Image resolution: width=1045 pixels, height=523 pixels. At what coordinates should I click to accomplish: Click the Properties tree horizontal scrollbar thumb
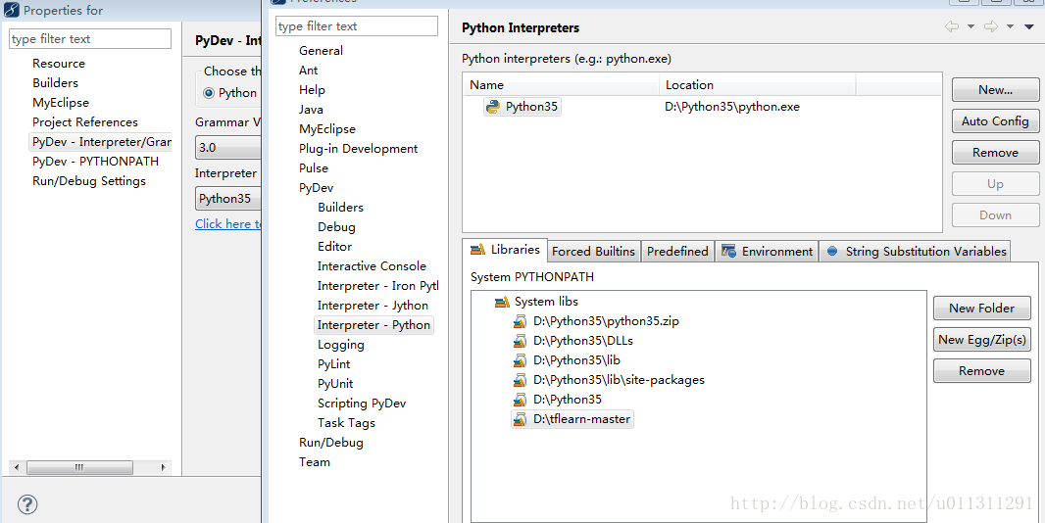coord(79,468)
